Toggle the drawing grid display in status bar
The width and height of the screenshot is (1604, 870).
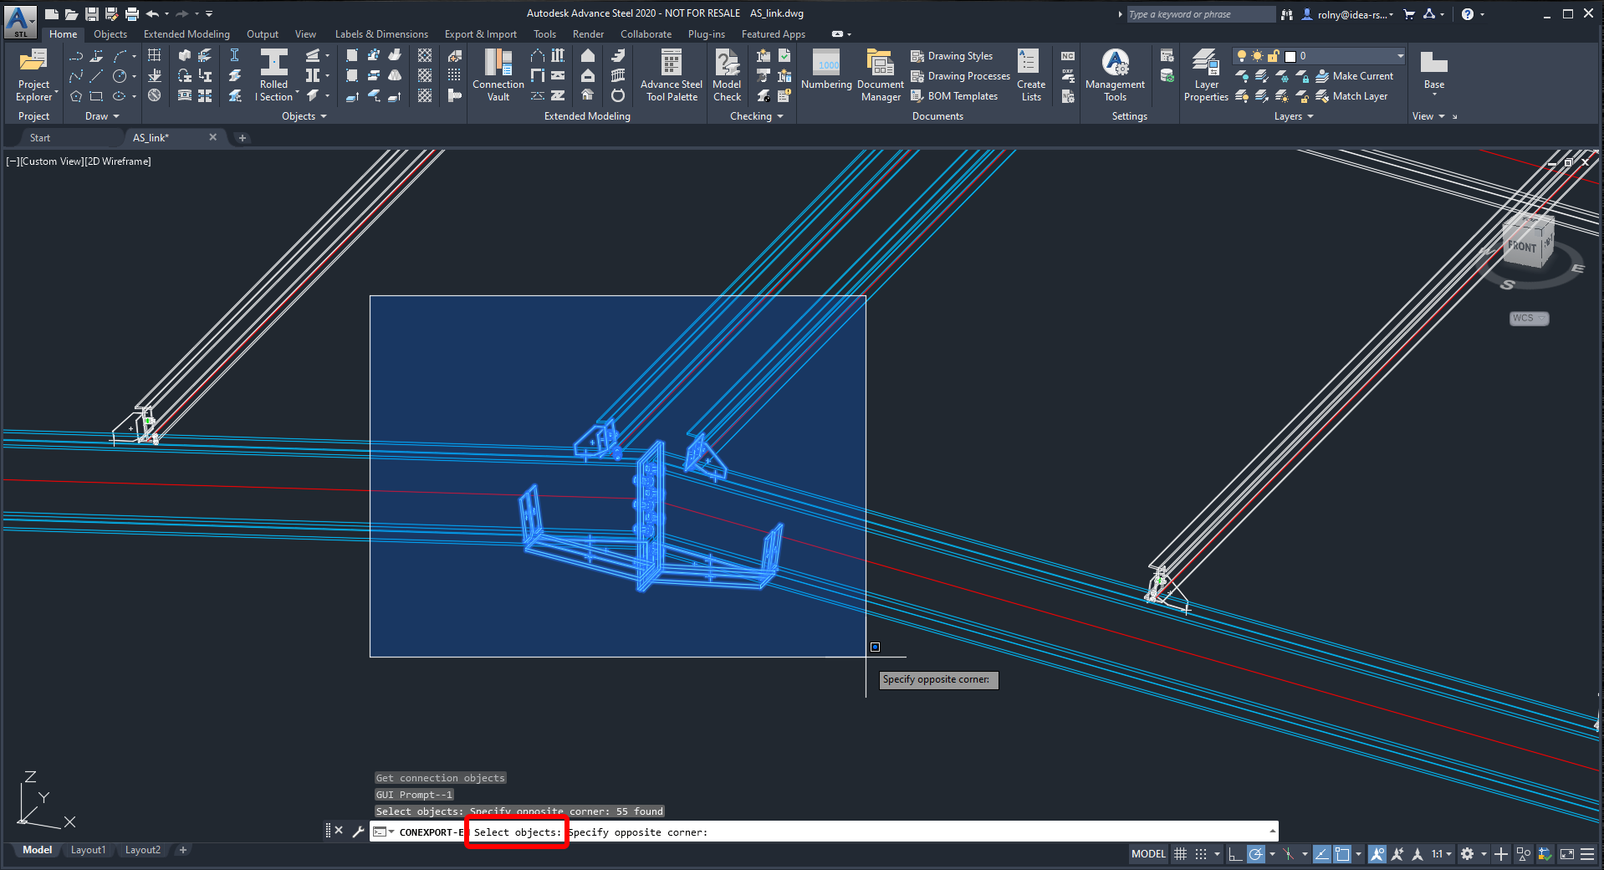point(1180,854)
